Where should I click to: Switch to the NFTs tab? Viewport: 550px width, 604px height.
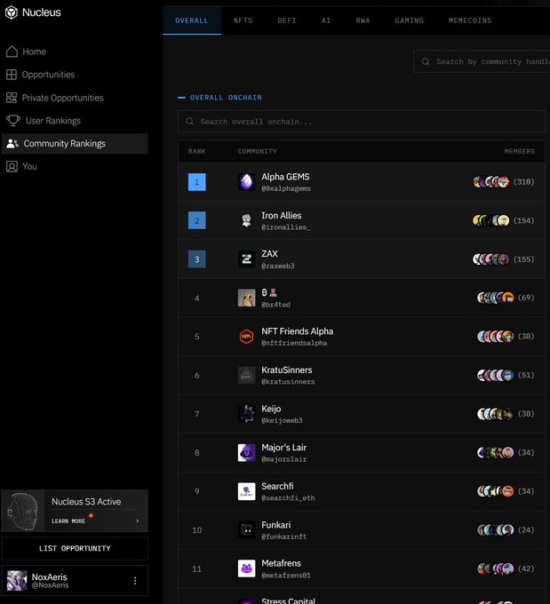point(243,20)
